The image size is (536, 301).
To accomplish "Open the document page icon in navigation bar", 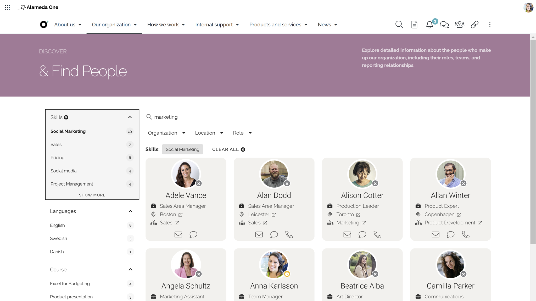I will pyautogui.click(x=414, y=25).
